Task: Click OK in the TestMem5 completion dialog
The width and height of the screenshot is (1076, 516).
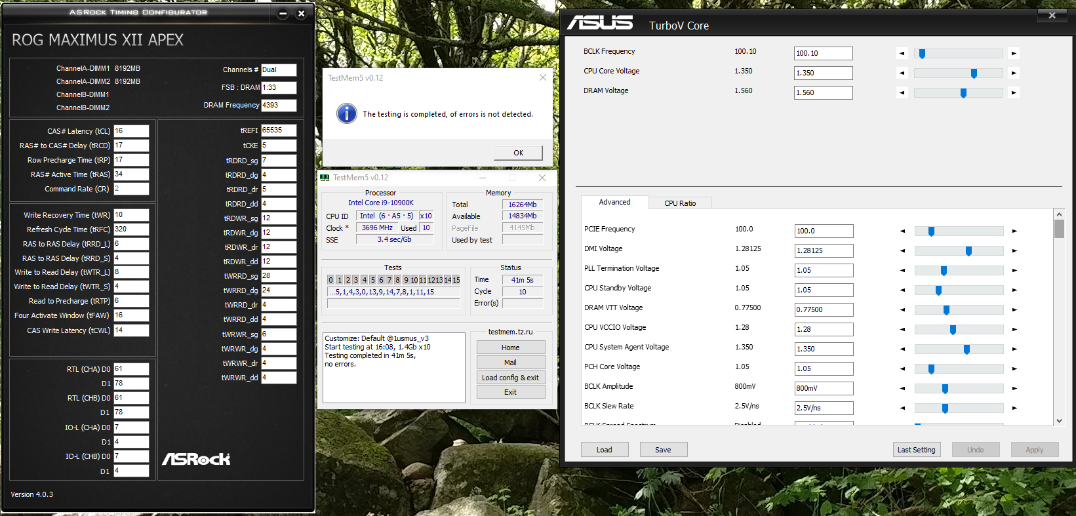Action: [518, 153]
